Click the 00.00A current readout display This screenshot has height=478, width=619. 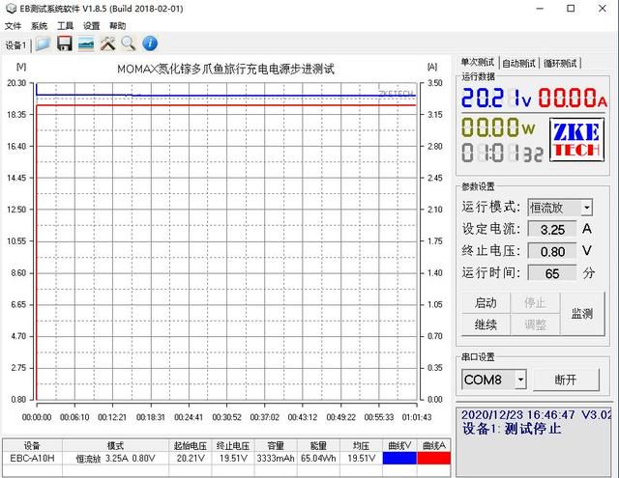click(573, 98)
